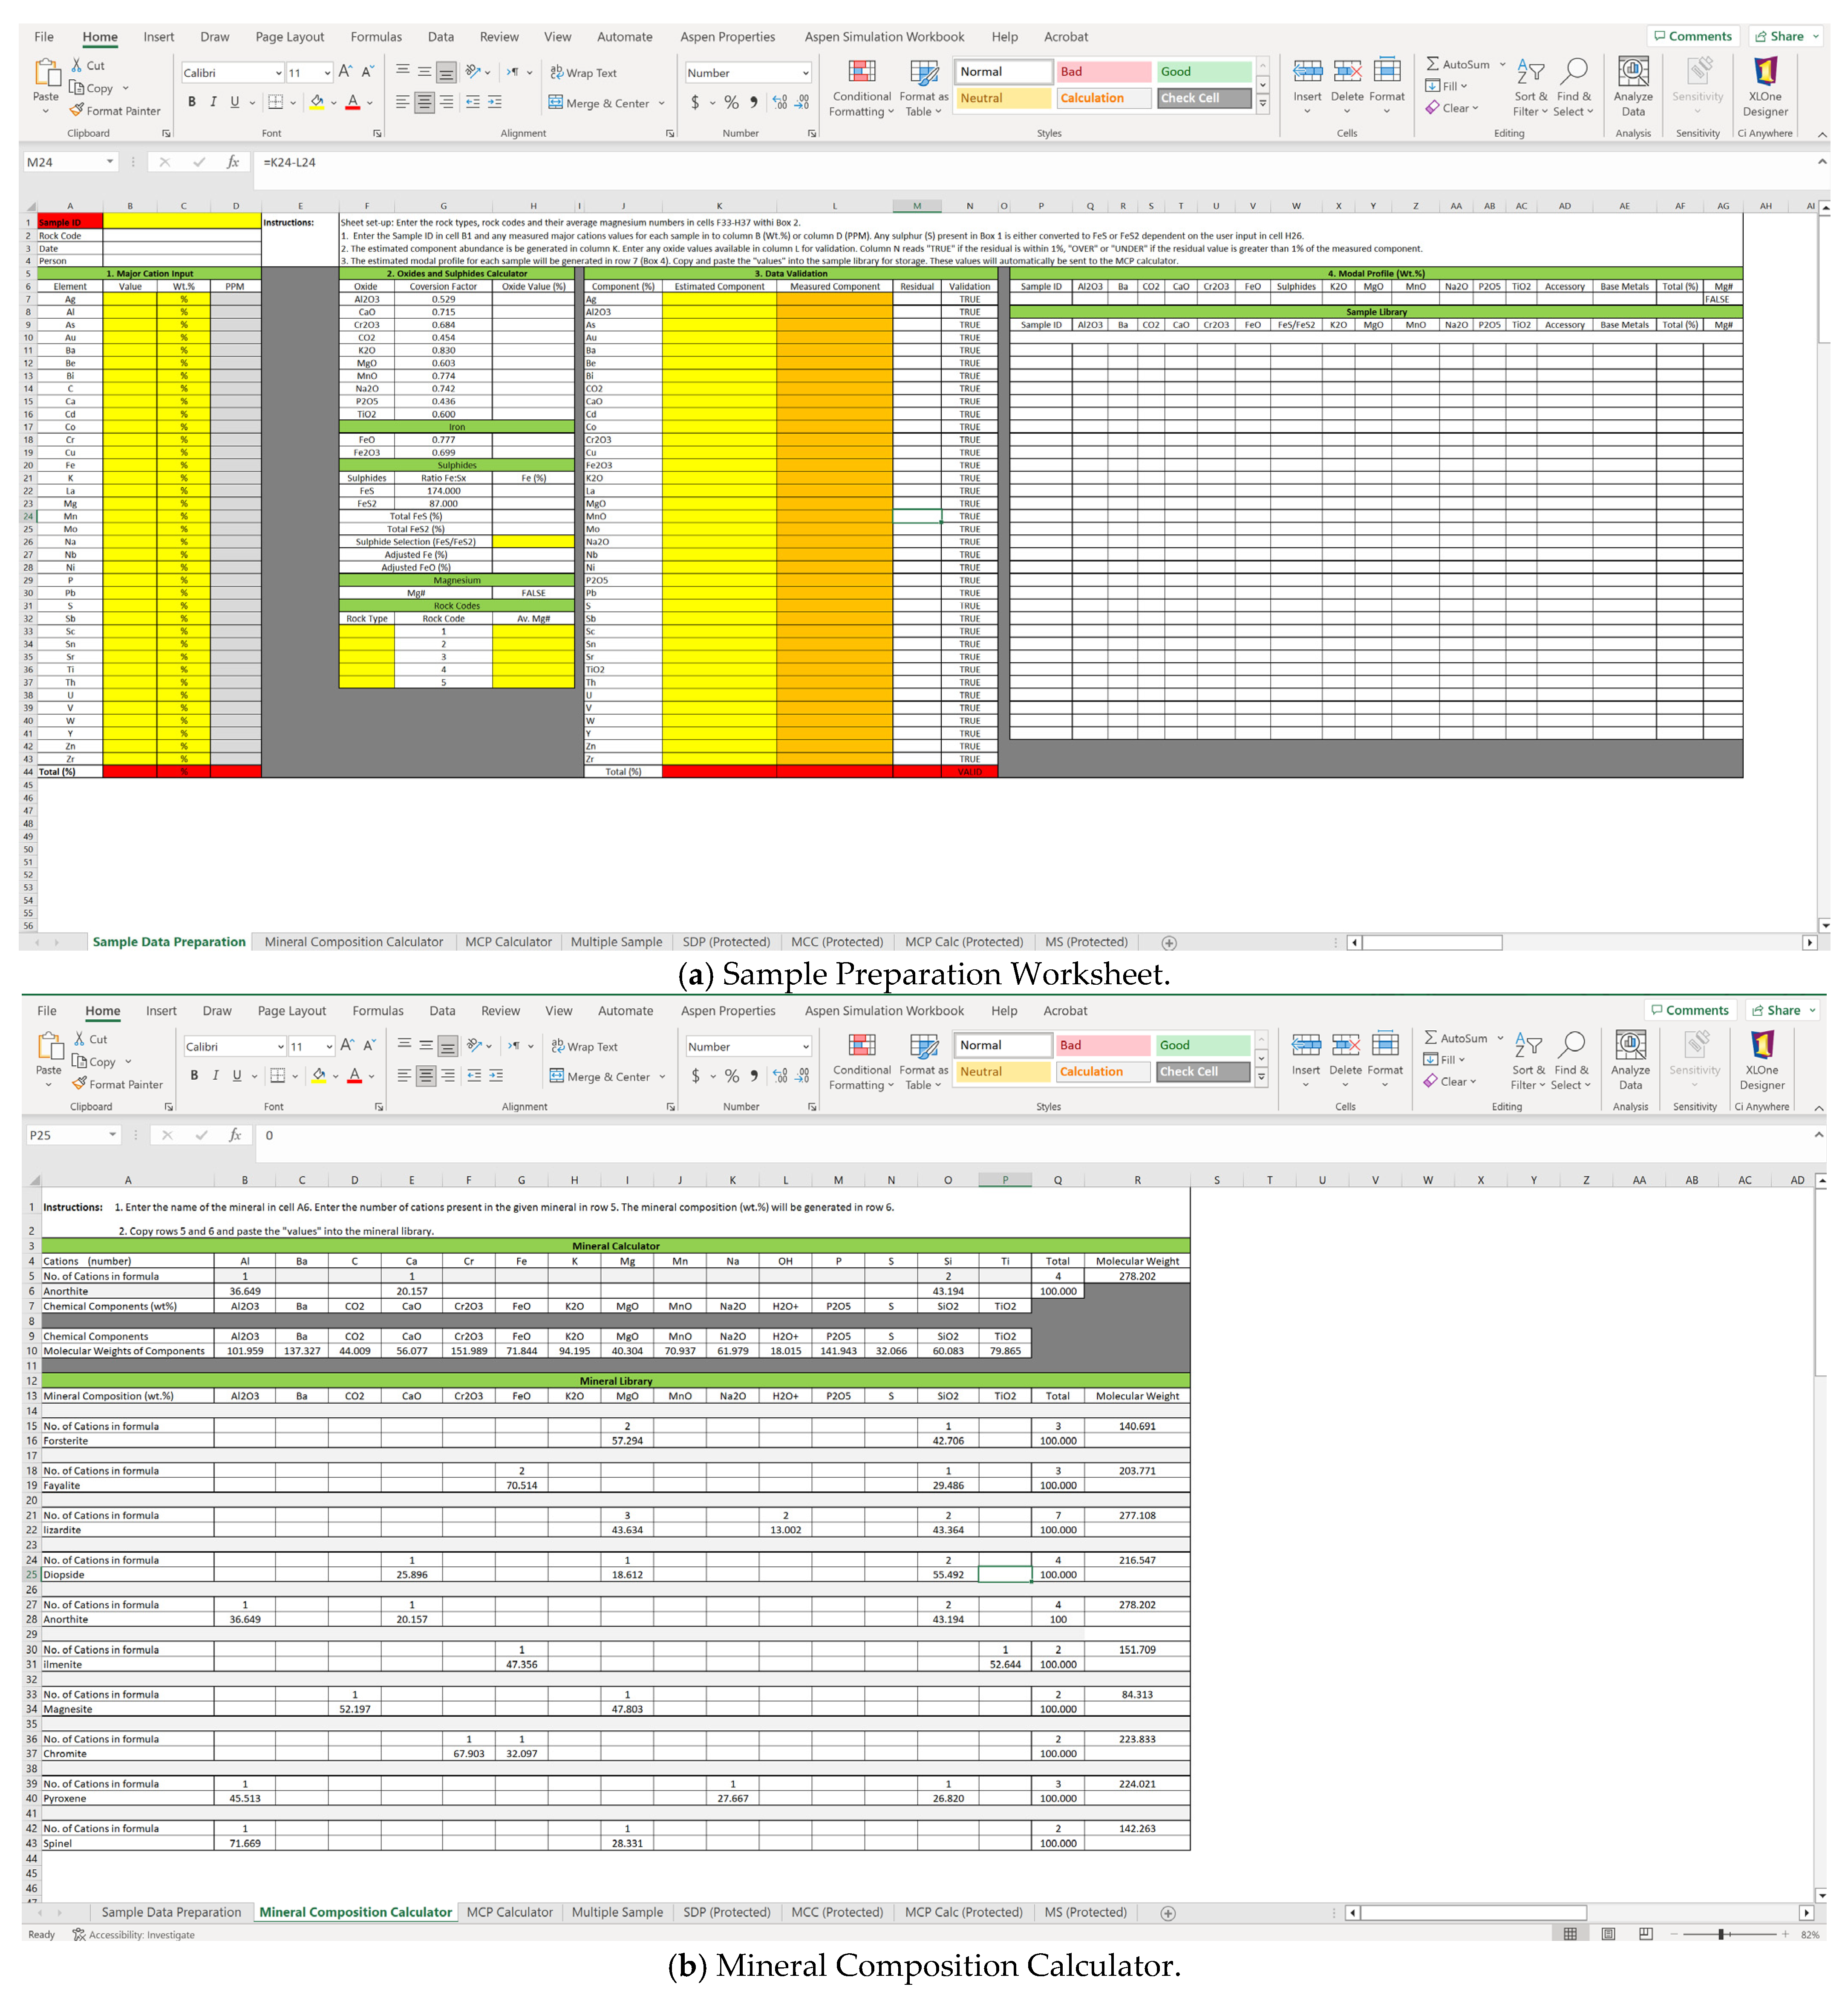Click Insert Function fx icon in top formula bar

tap(233, 162)
